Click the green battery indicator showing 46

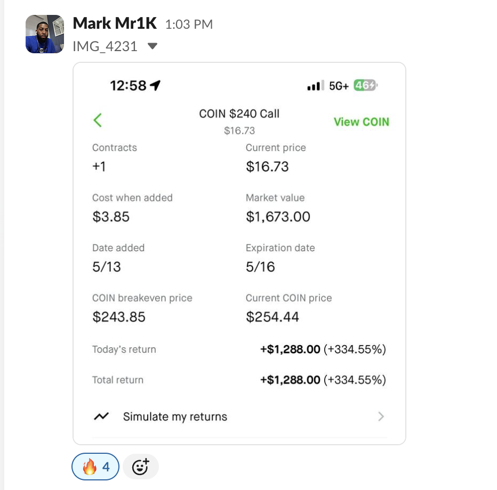click(x=365, y=85)
